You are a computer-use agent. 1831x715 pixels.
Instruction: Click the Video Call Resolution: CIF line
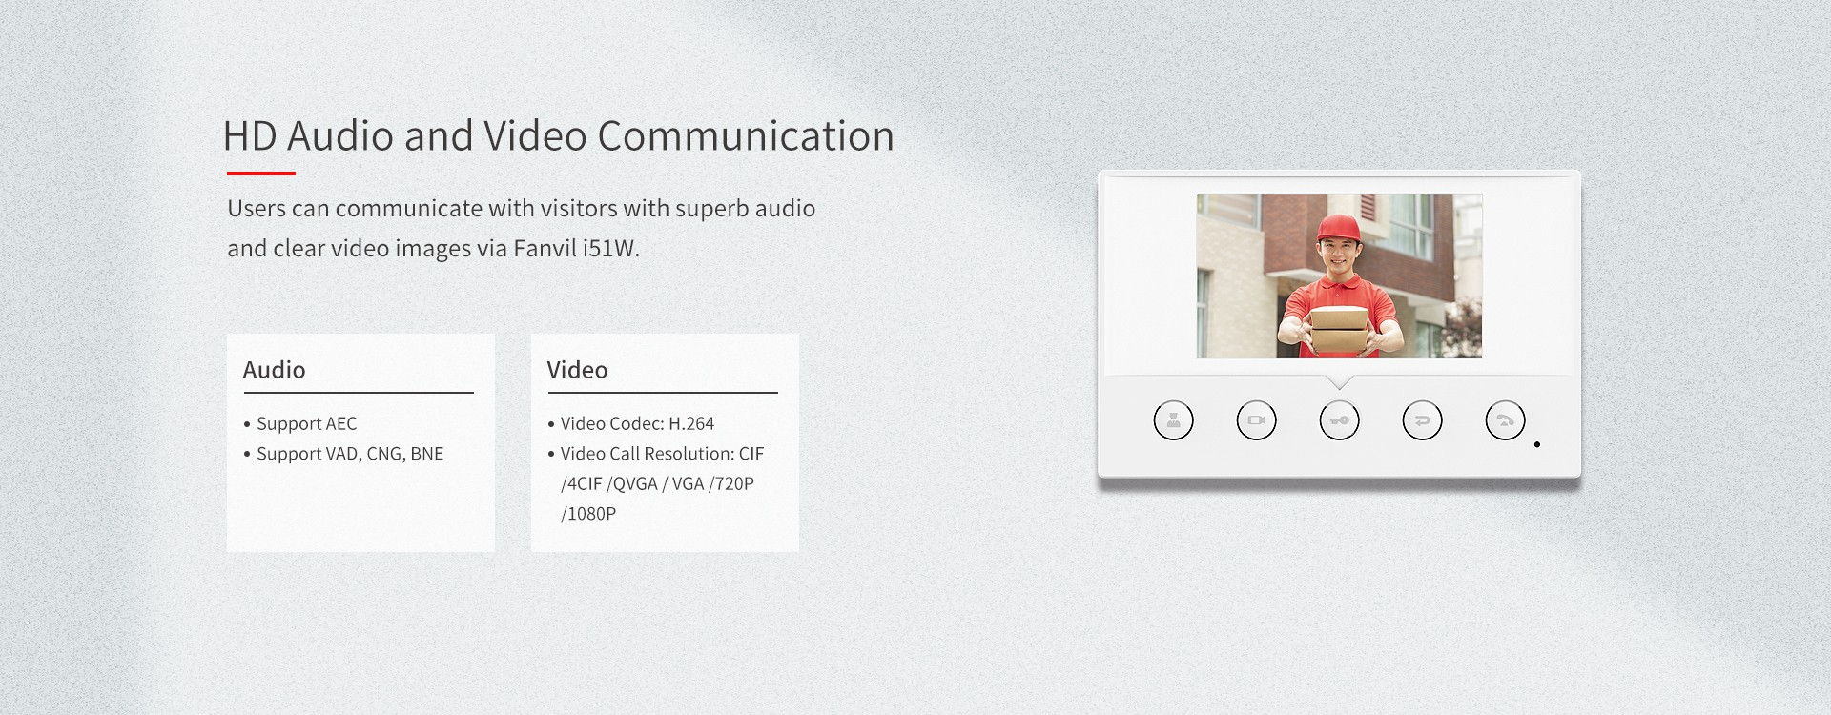pos(656,454)
